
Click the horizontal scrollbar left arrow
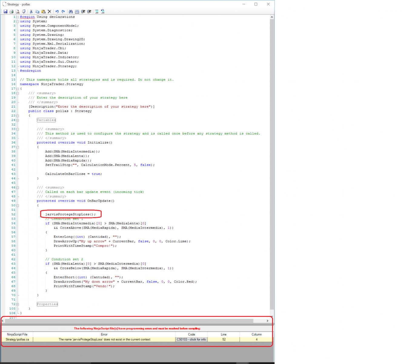click(x=3, y=321)
